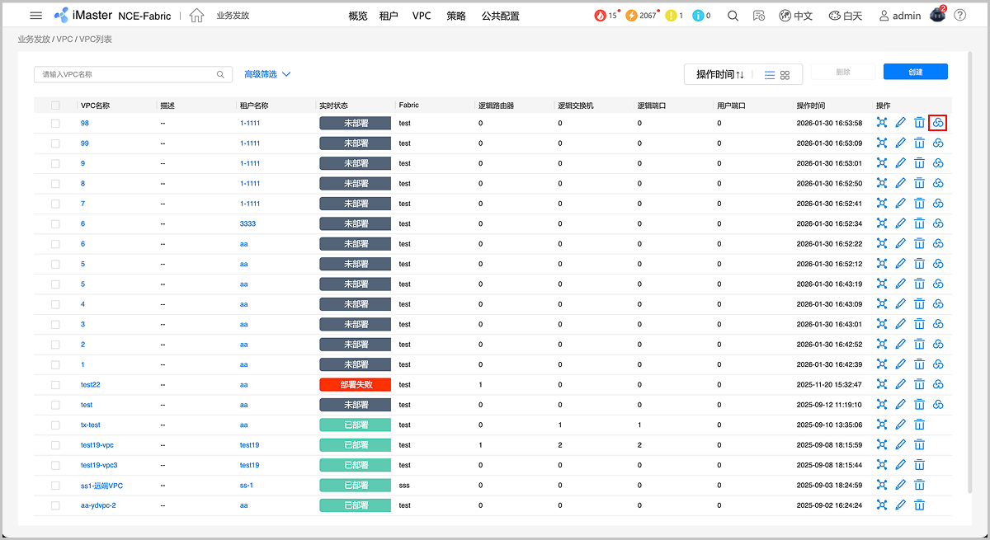Open topology icon for VPC test22
Screen dimensions: 990x540
(881, 384)
